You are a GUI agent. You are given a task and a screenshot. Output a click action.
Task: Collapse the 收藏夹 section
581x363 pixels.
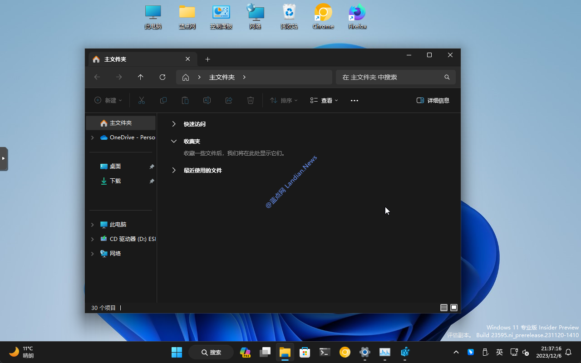174,141
